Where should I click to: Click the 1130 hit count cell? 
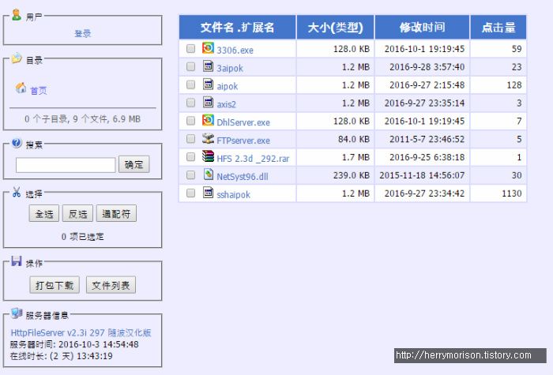coord(498,193)
